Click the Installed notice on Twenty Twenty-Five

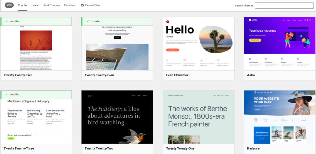36,21
